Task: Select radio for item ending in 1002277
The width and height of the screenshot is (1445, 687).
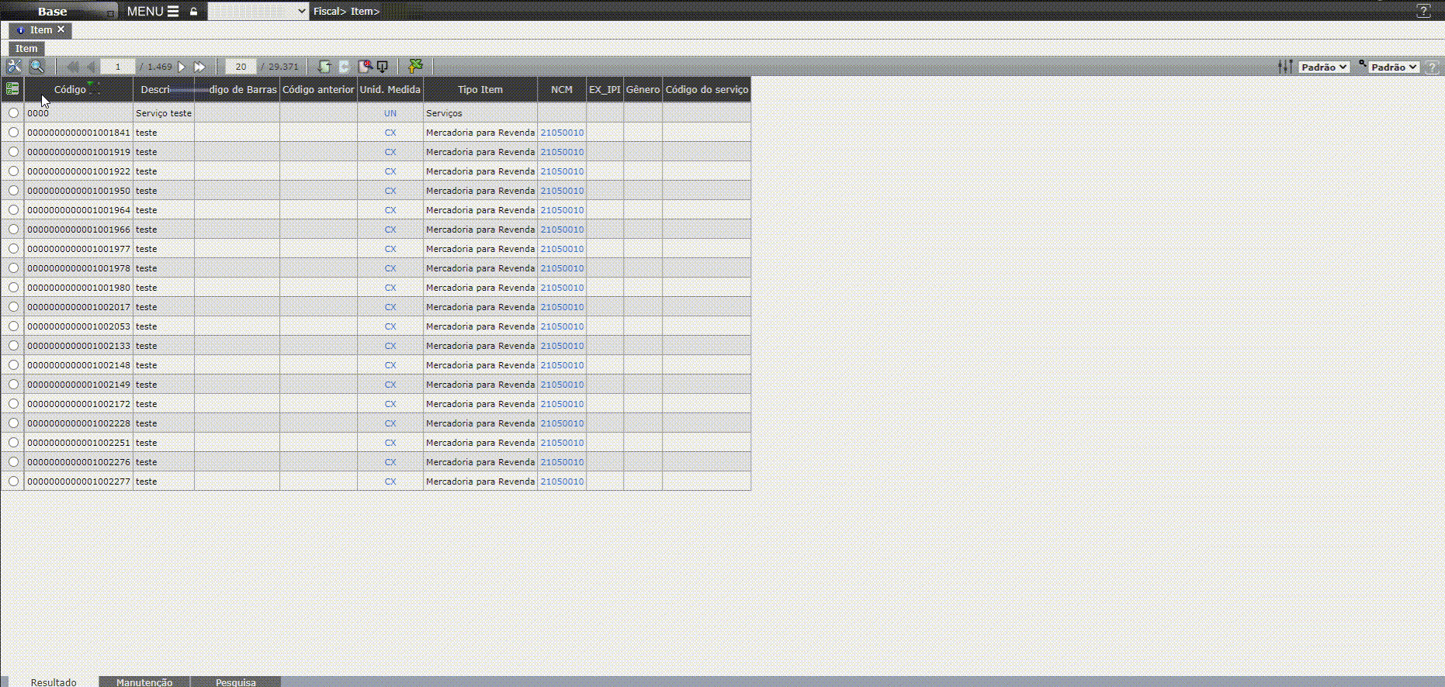Action: pos(13,482)
